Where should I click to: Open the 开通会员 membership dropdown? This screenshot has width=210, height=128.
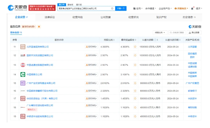point(181,9)
